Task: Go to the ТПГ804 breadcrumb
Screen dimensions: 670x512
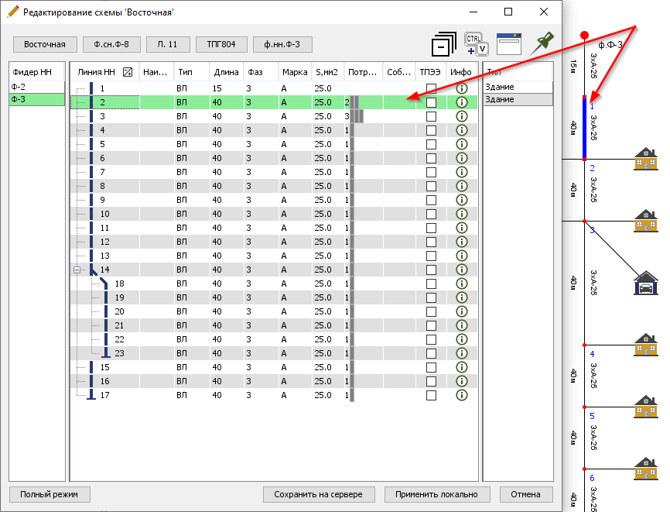Action: [221, 44]
